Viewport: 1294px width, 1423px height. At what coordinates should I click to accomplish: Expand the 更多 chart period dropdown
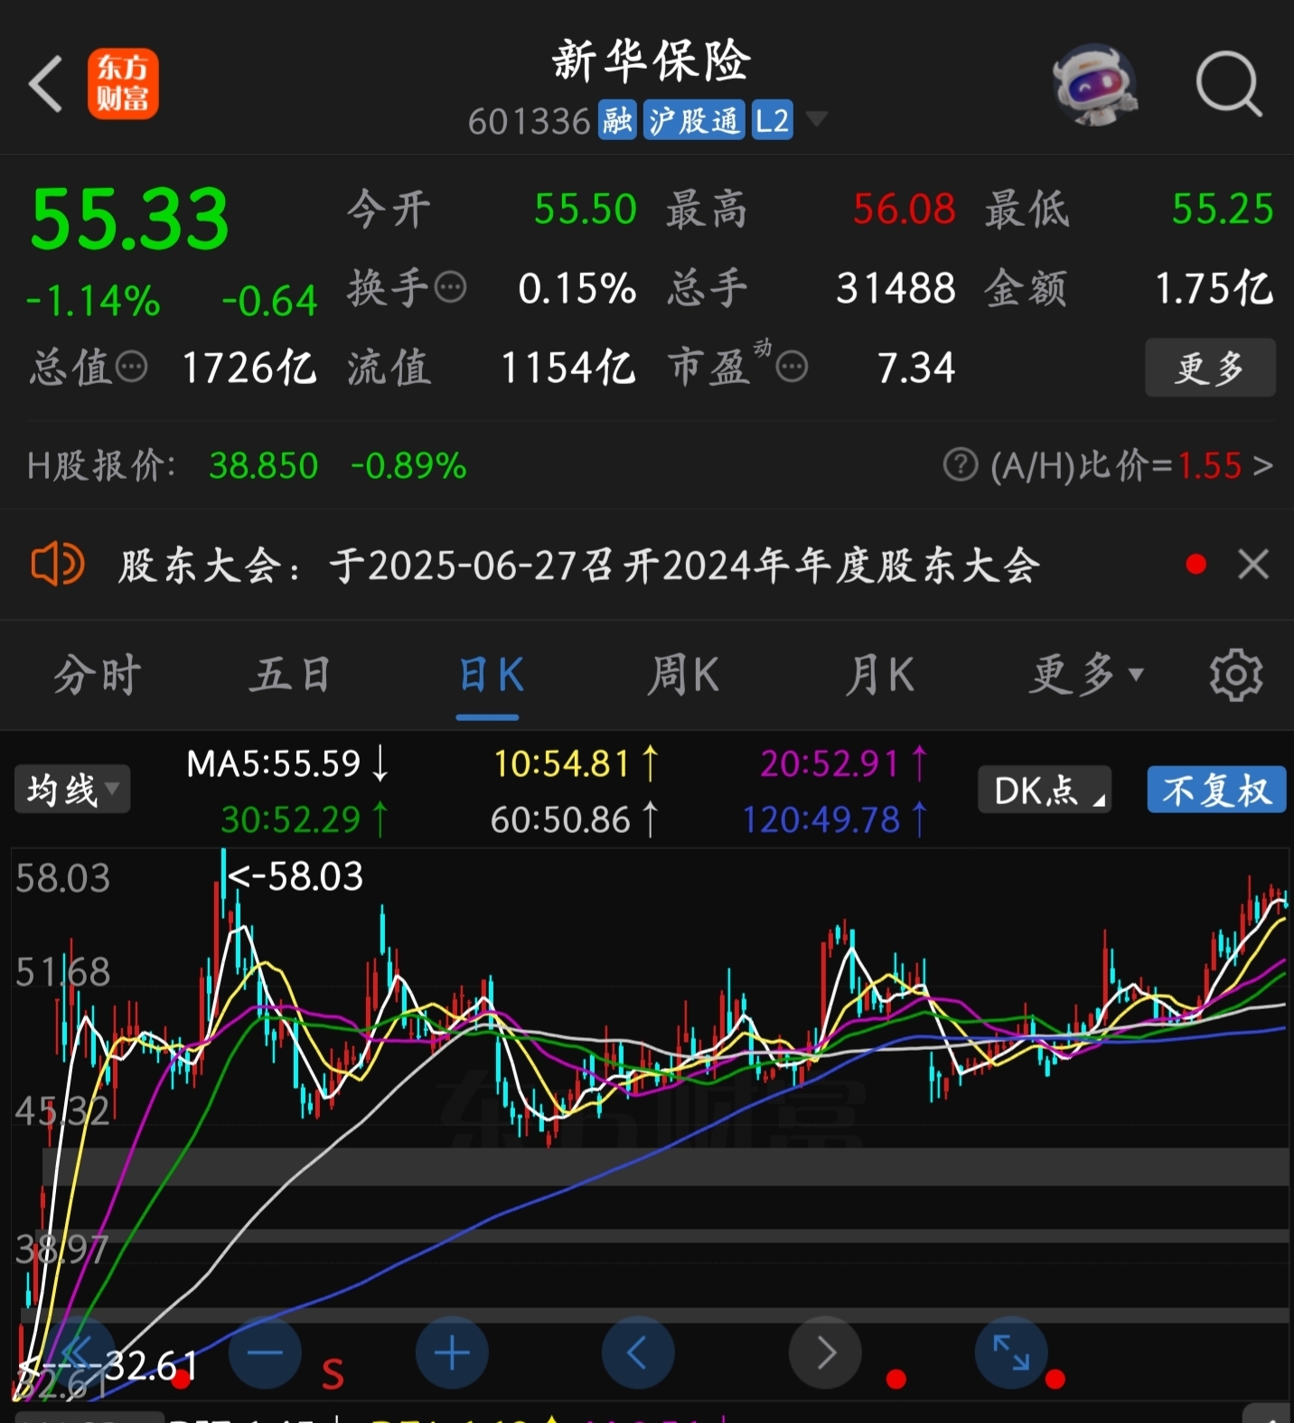(x=1087, y=675)
